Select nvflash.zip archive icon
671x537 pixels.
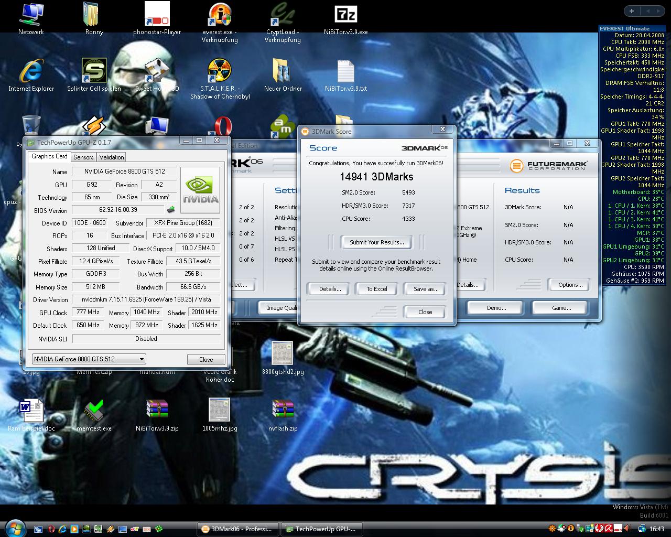point(283,415)
